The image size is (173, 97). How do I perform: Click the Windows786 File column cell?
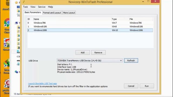(136, 23)
